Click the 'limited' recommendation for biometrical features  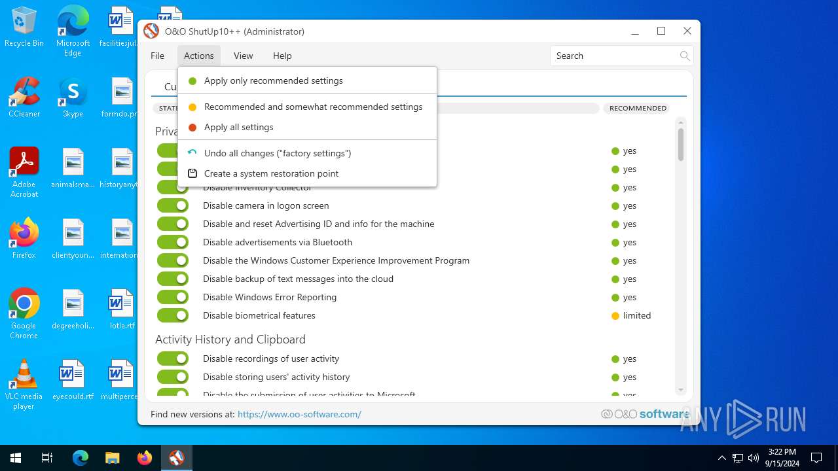[631, 315]
